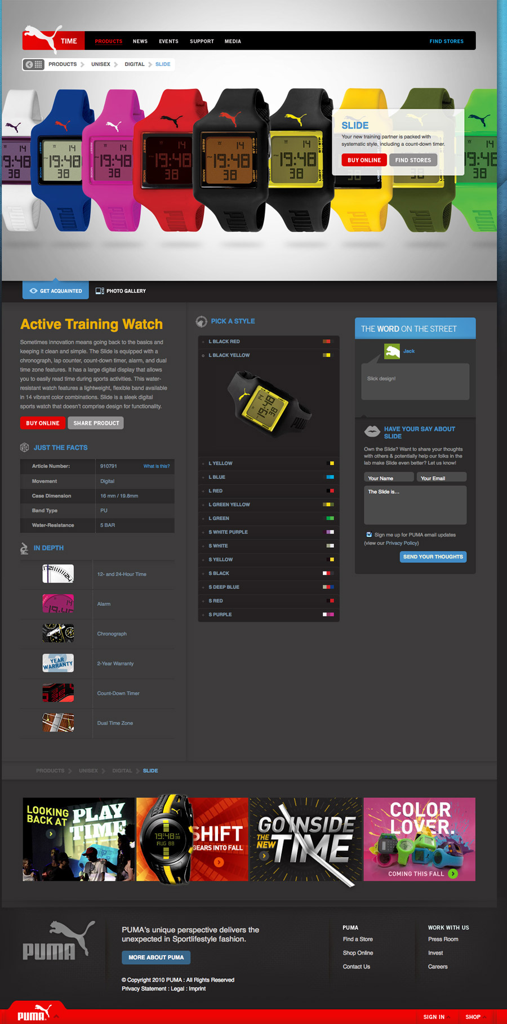
Task: Switch to the GET ACQUAINTED tab
Action: 56,291
